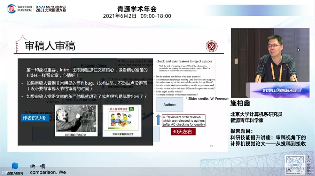Click the Authors box in the diagram
The width and height of the screenshot is (315, 176).
click(x=170, y=105)
